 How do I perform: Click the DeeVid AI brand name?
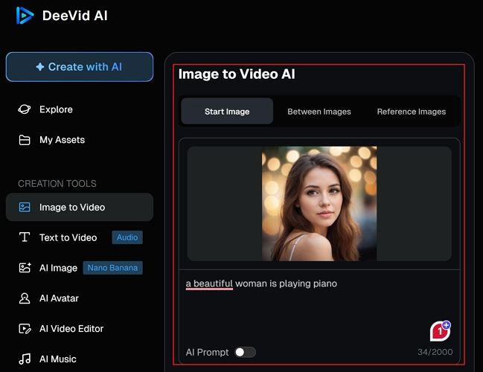[75, 16]
